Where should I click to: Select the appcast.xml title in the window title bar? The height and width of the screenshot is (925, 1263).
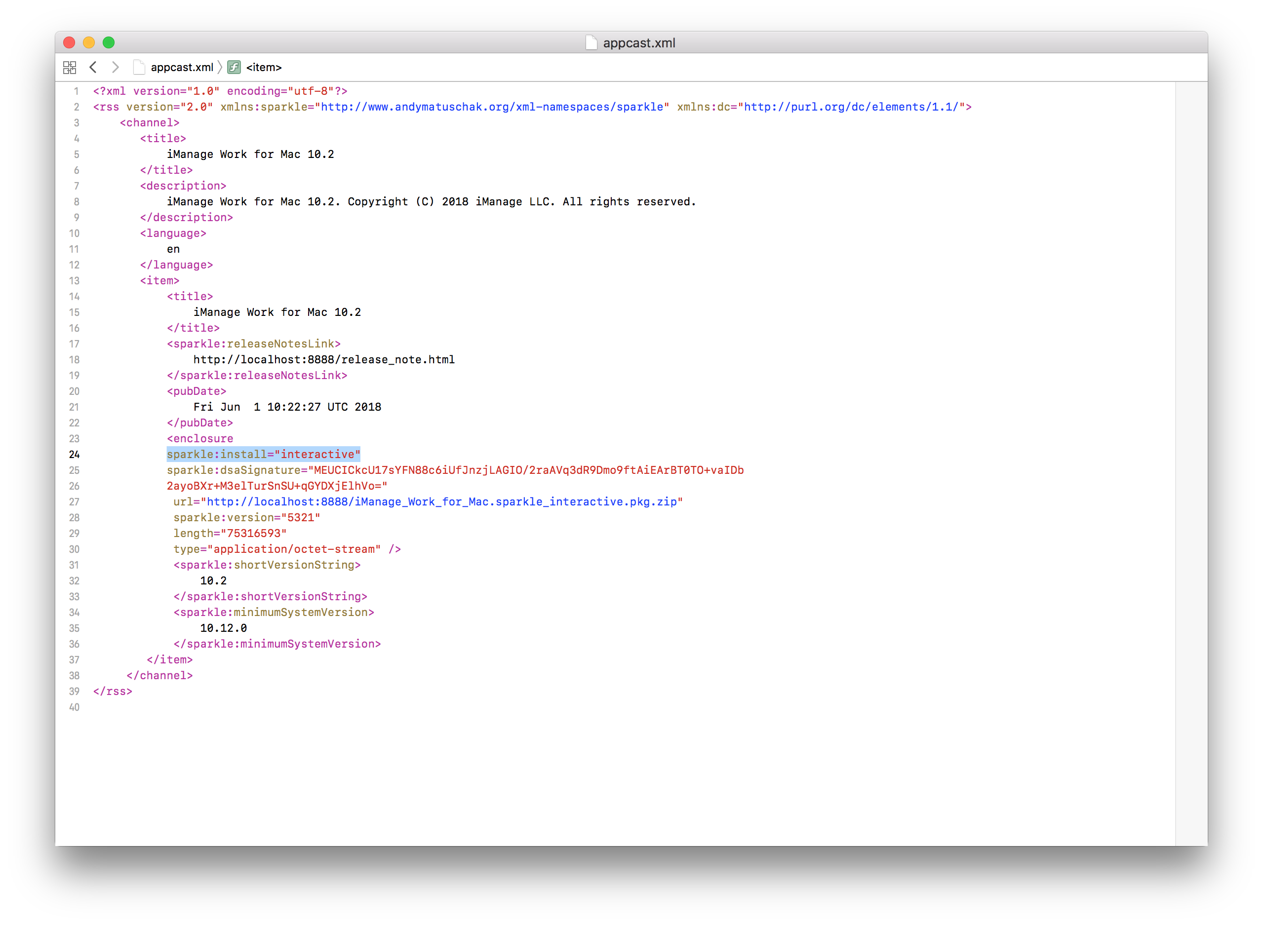click(638, 42)
